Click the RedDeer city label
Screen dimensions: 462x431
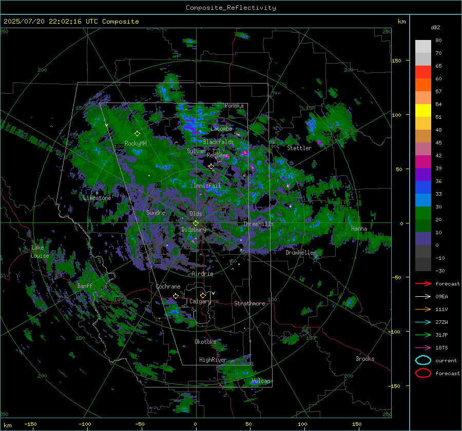[x=218, y=155]
